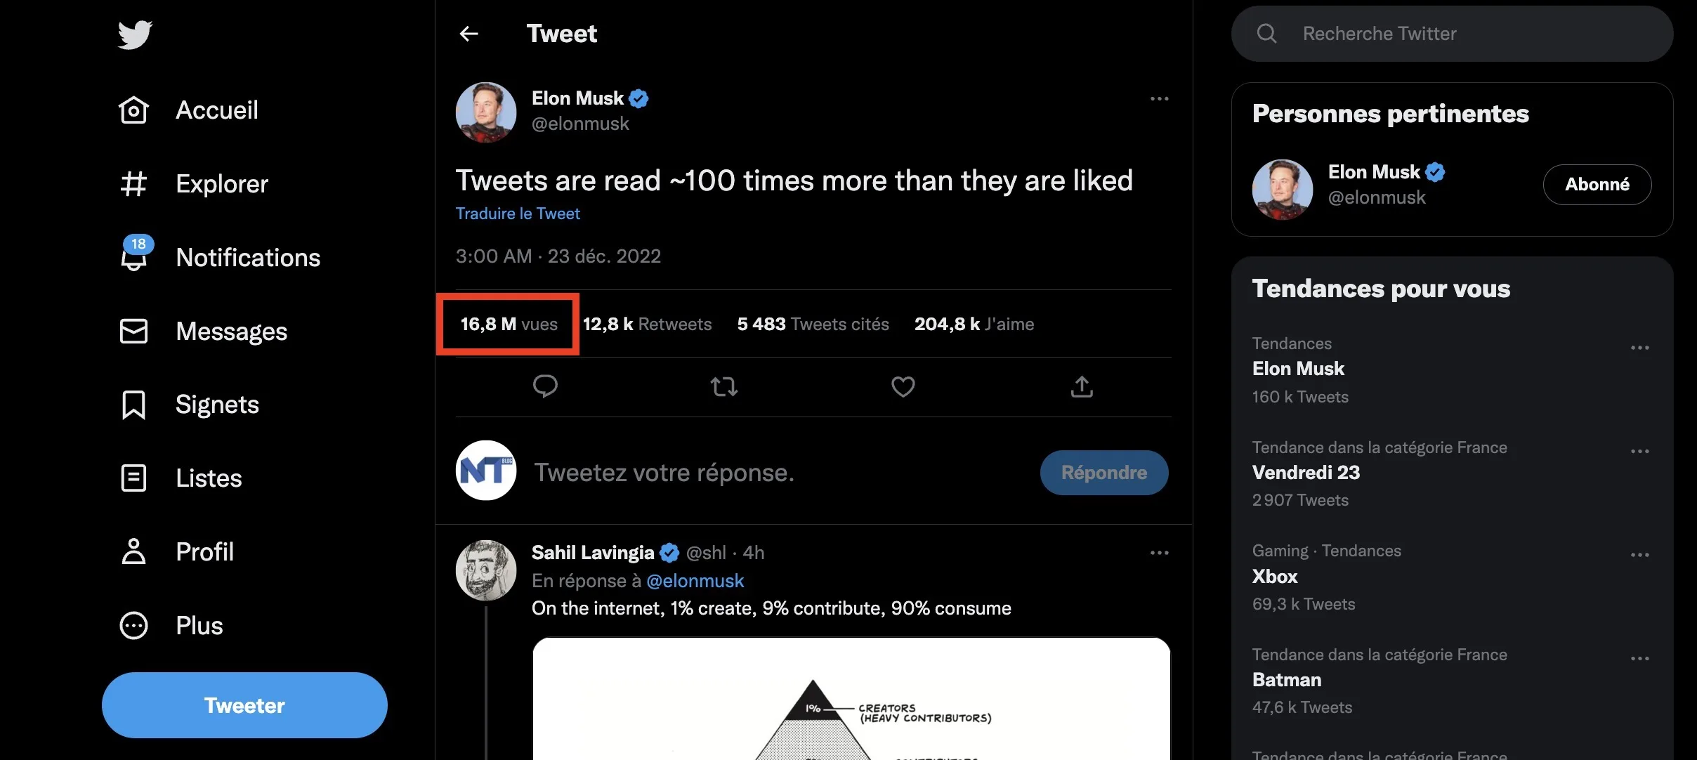
Task: Expand options for the Xbox trend
Action: pos(1639,555)
